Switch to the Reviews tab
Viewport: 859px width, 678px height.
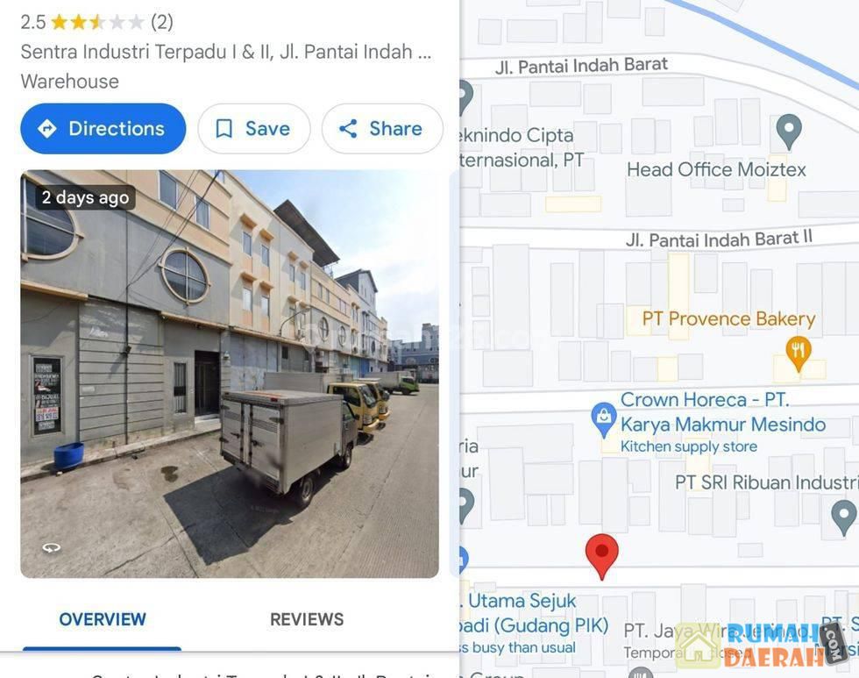click(x=307, y=619)
